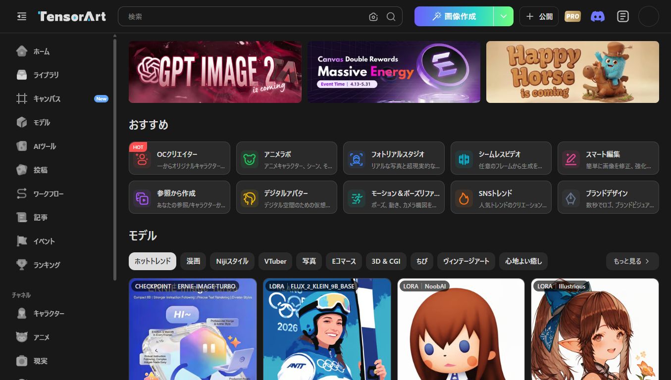Launch the フォトリアルスタジオ tool

tap(394, 158)
